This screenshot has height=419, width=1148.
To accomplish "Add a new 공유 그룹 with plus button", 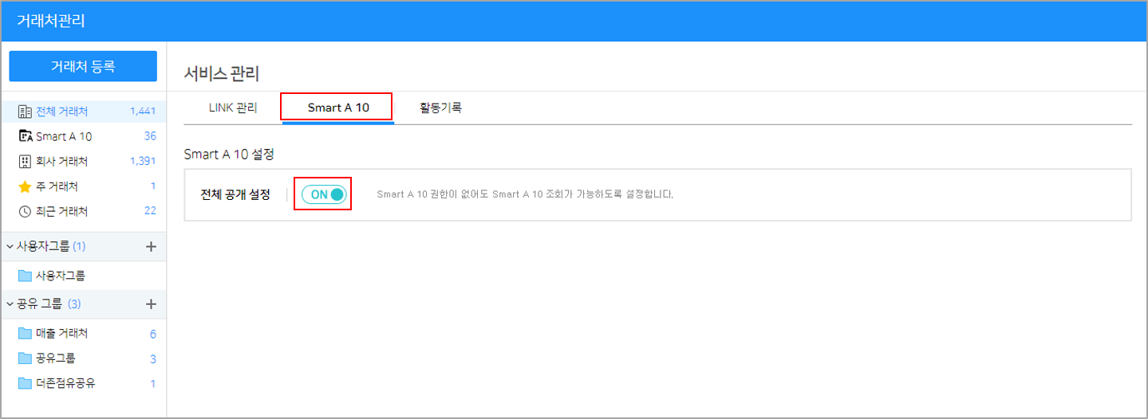I will coord(151,304).
